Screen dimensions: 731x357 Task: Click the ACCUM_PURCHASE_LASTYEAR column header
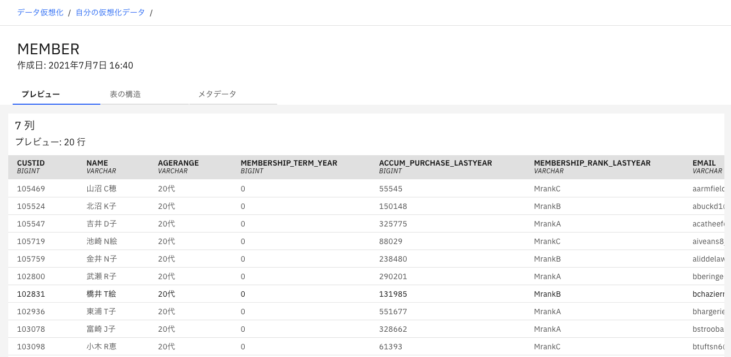pos(435,163)
